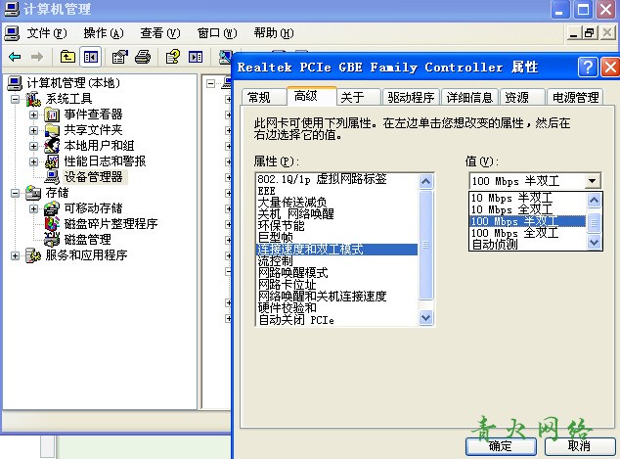Toggle the show/hide console tree icon
620x459 pixels.
pos(90,57)
